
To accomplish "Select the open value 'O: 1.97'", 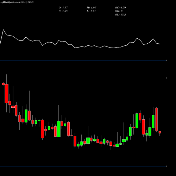I will (x=63, y=7).
